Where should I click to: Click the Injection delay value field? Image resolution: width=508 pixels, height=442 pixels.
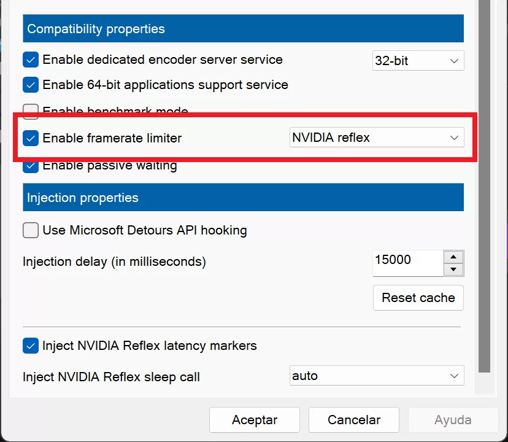point(407,260)
